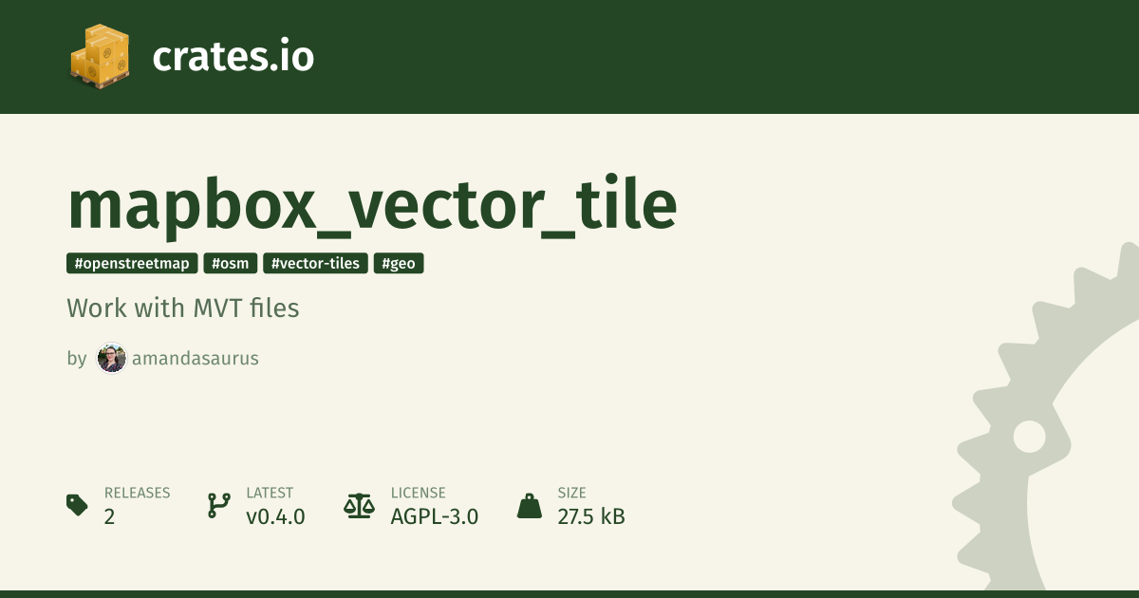Select the #osm tag
1139x598 pixels.
231,264
